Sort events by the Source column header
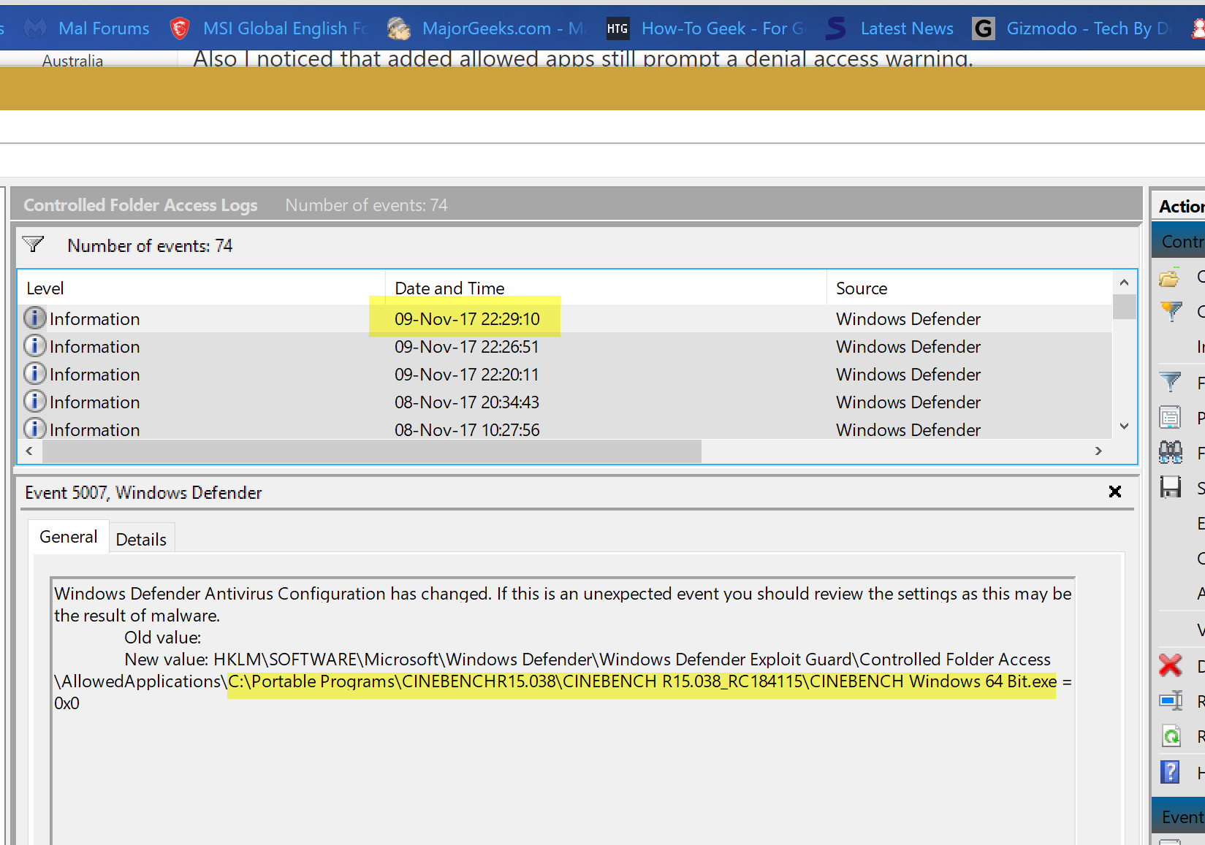 click(969, 288)
